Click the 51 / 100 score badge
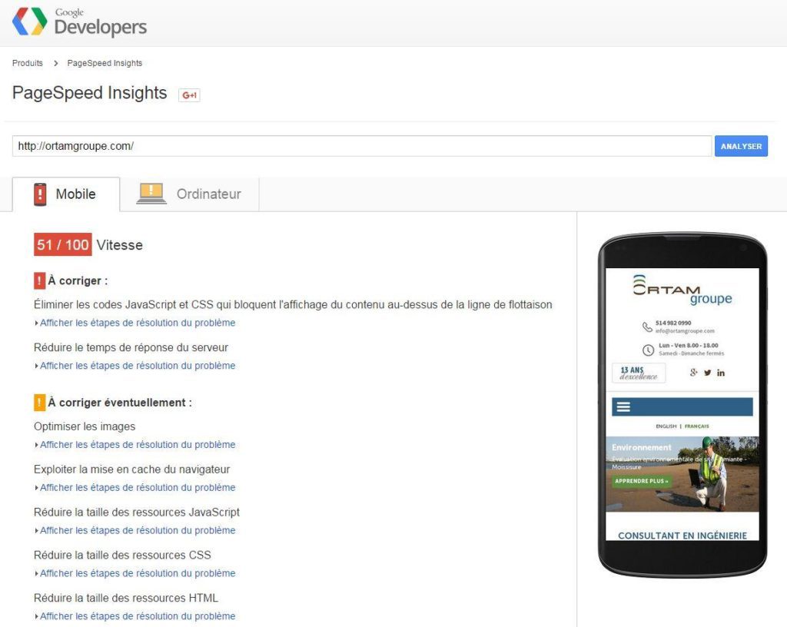This screenshot has height=627, width=787. [x=63, y=245]
